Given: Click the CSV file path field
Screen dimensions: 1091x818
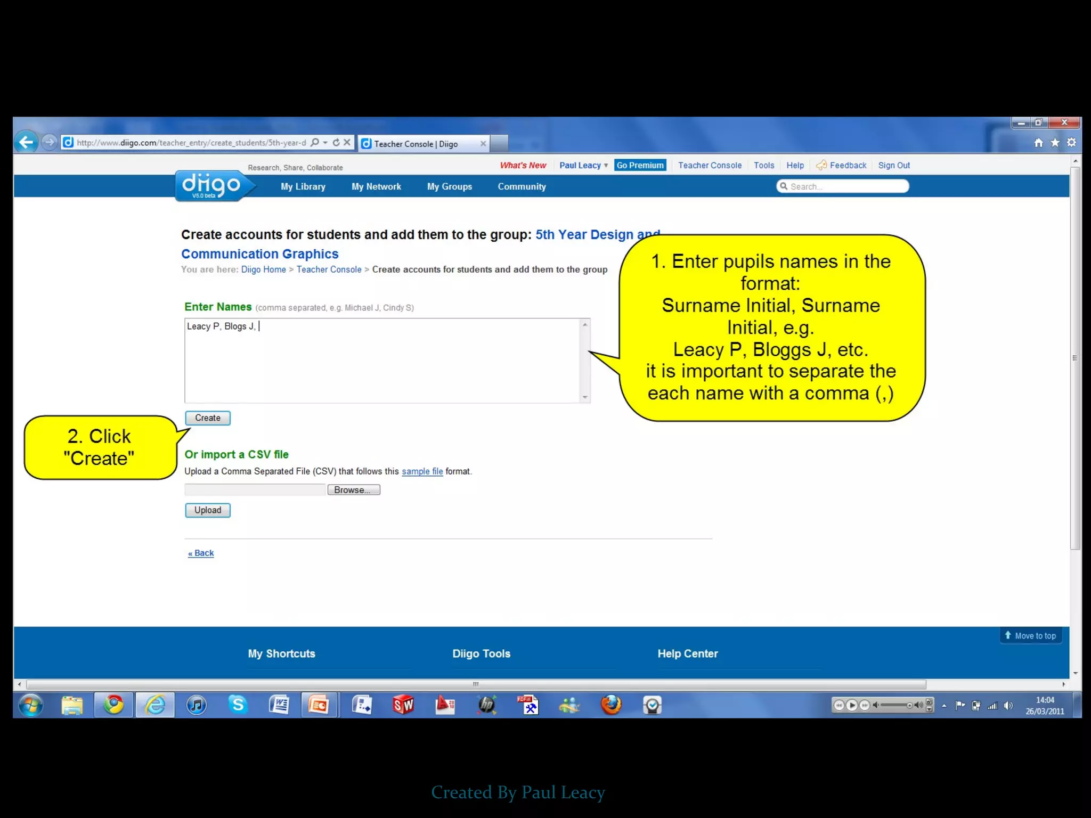Looking at the screenshot, I should click(255, 490).
